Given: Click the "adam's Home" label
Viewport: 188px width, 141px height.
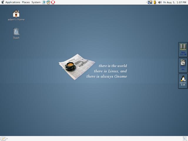Looking at the screenshot, I should 16,20.
